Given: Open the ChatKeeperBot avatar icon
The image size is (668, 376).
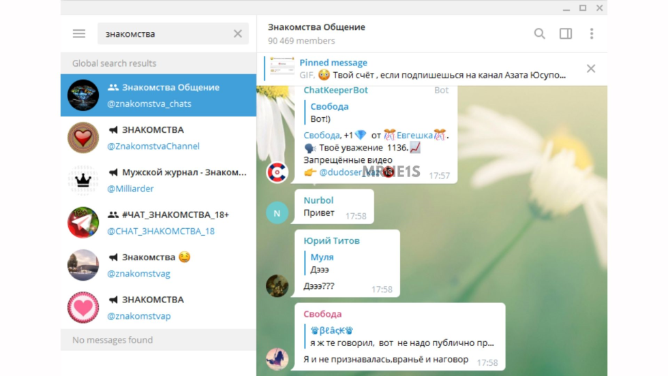Looking at the screenshot, I should (x=277, y=172).
